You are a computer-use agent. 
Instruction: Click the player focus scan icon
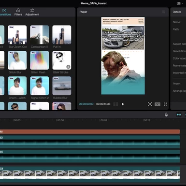click(150, 104)
